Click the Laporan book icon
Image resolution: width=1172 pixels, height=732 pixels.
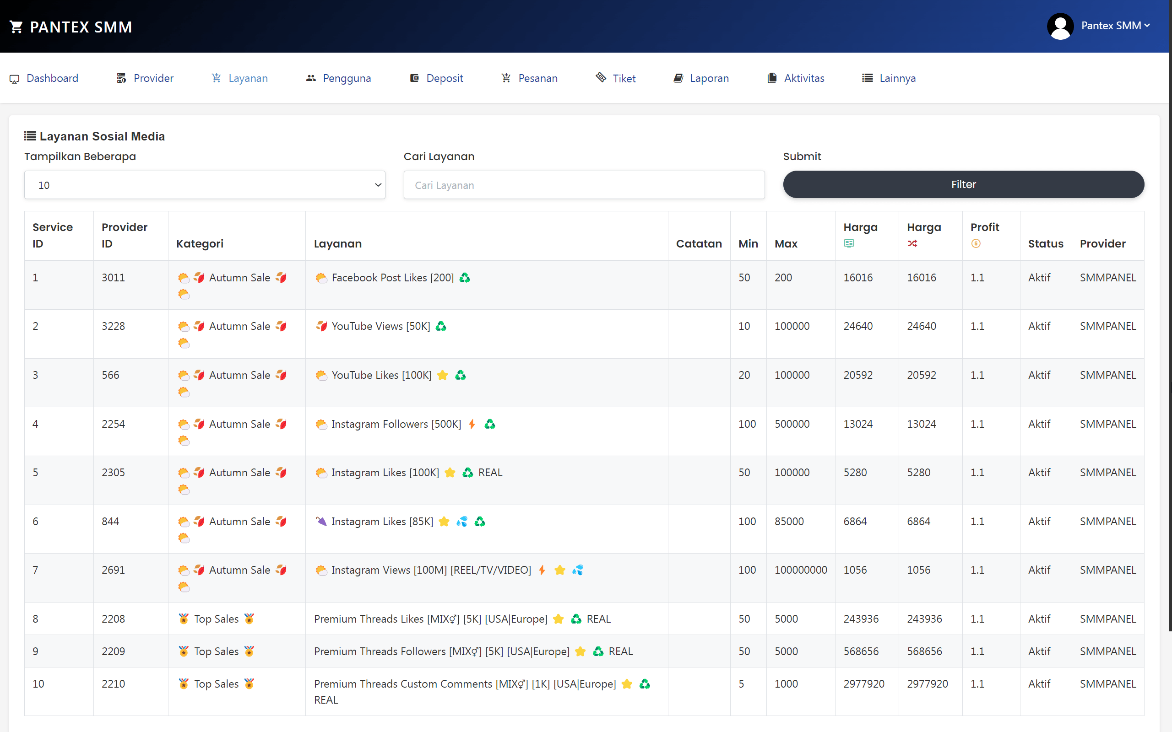coord(678,78)
